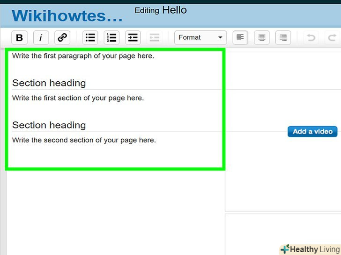Insert a numbered list
The height and width of the screenshot is (255, 341).
coord(111,38)
